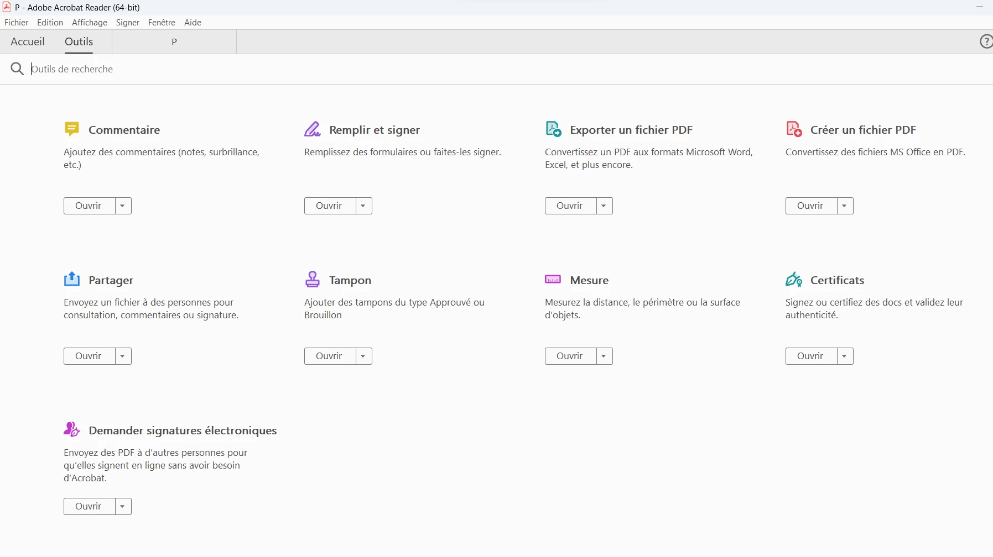Viewport: 993px width, 557px height.
Task: Click the Partager heading text
Action: 111,280
